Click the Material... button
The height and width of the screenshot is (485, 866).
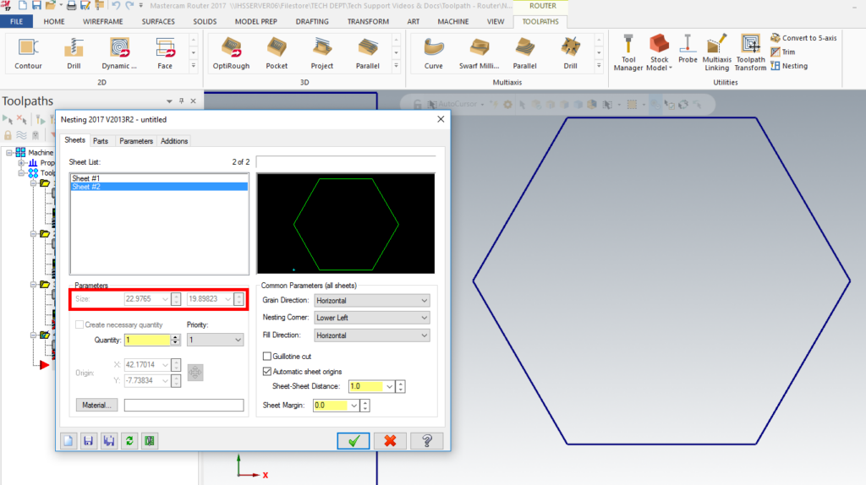point(96,405)
